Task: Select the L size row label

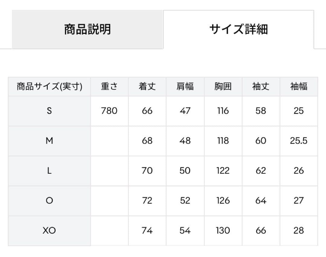Action: point(50,171)
